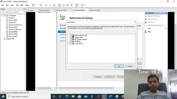Select Centos 8-2 in the Library
The image size is (177, 99).
pos(12,23)
